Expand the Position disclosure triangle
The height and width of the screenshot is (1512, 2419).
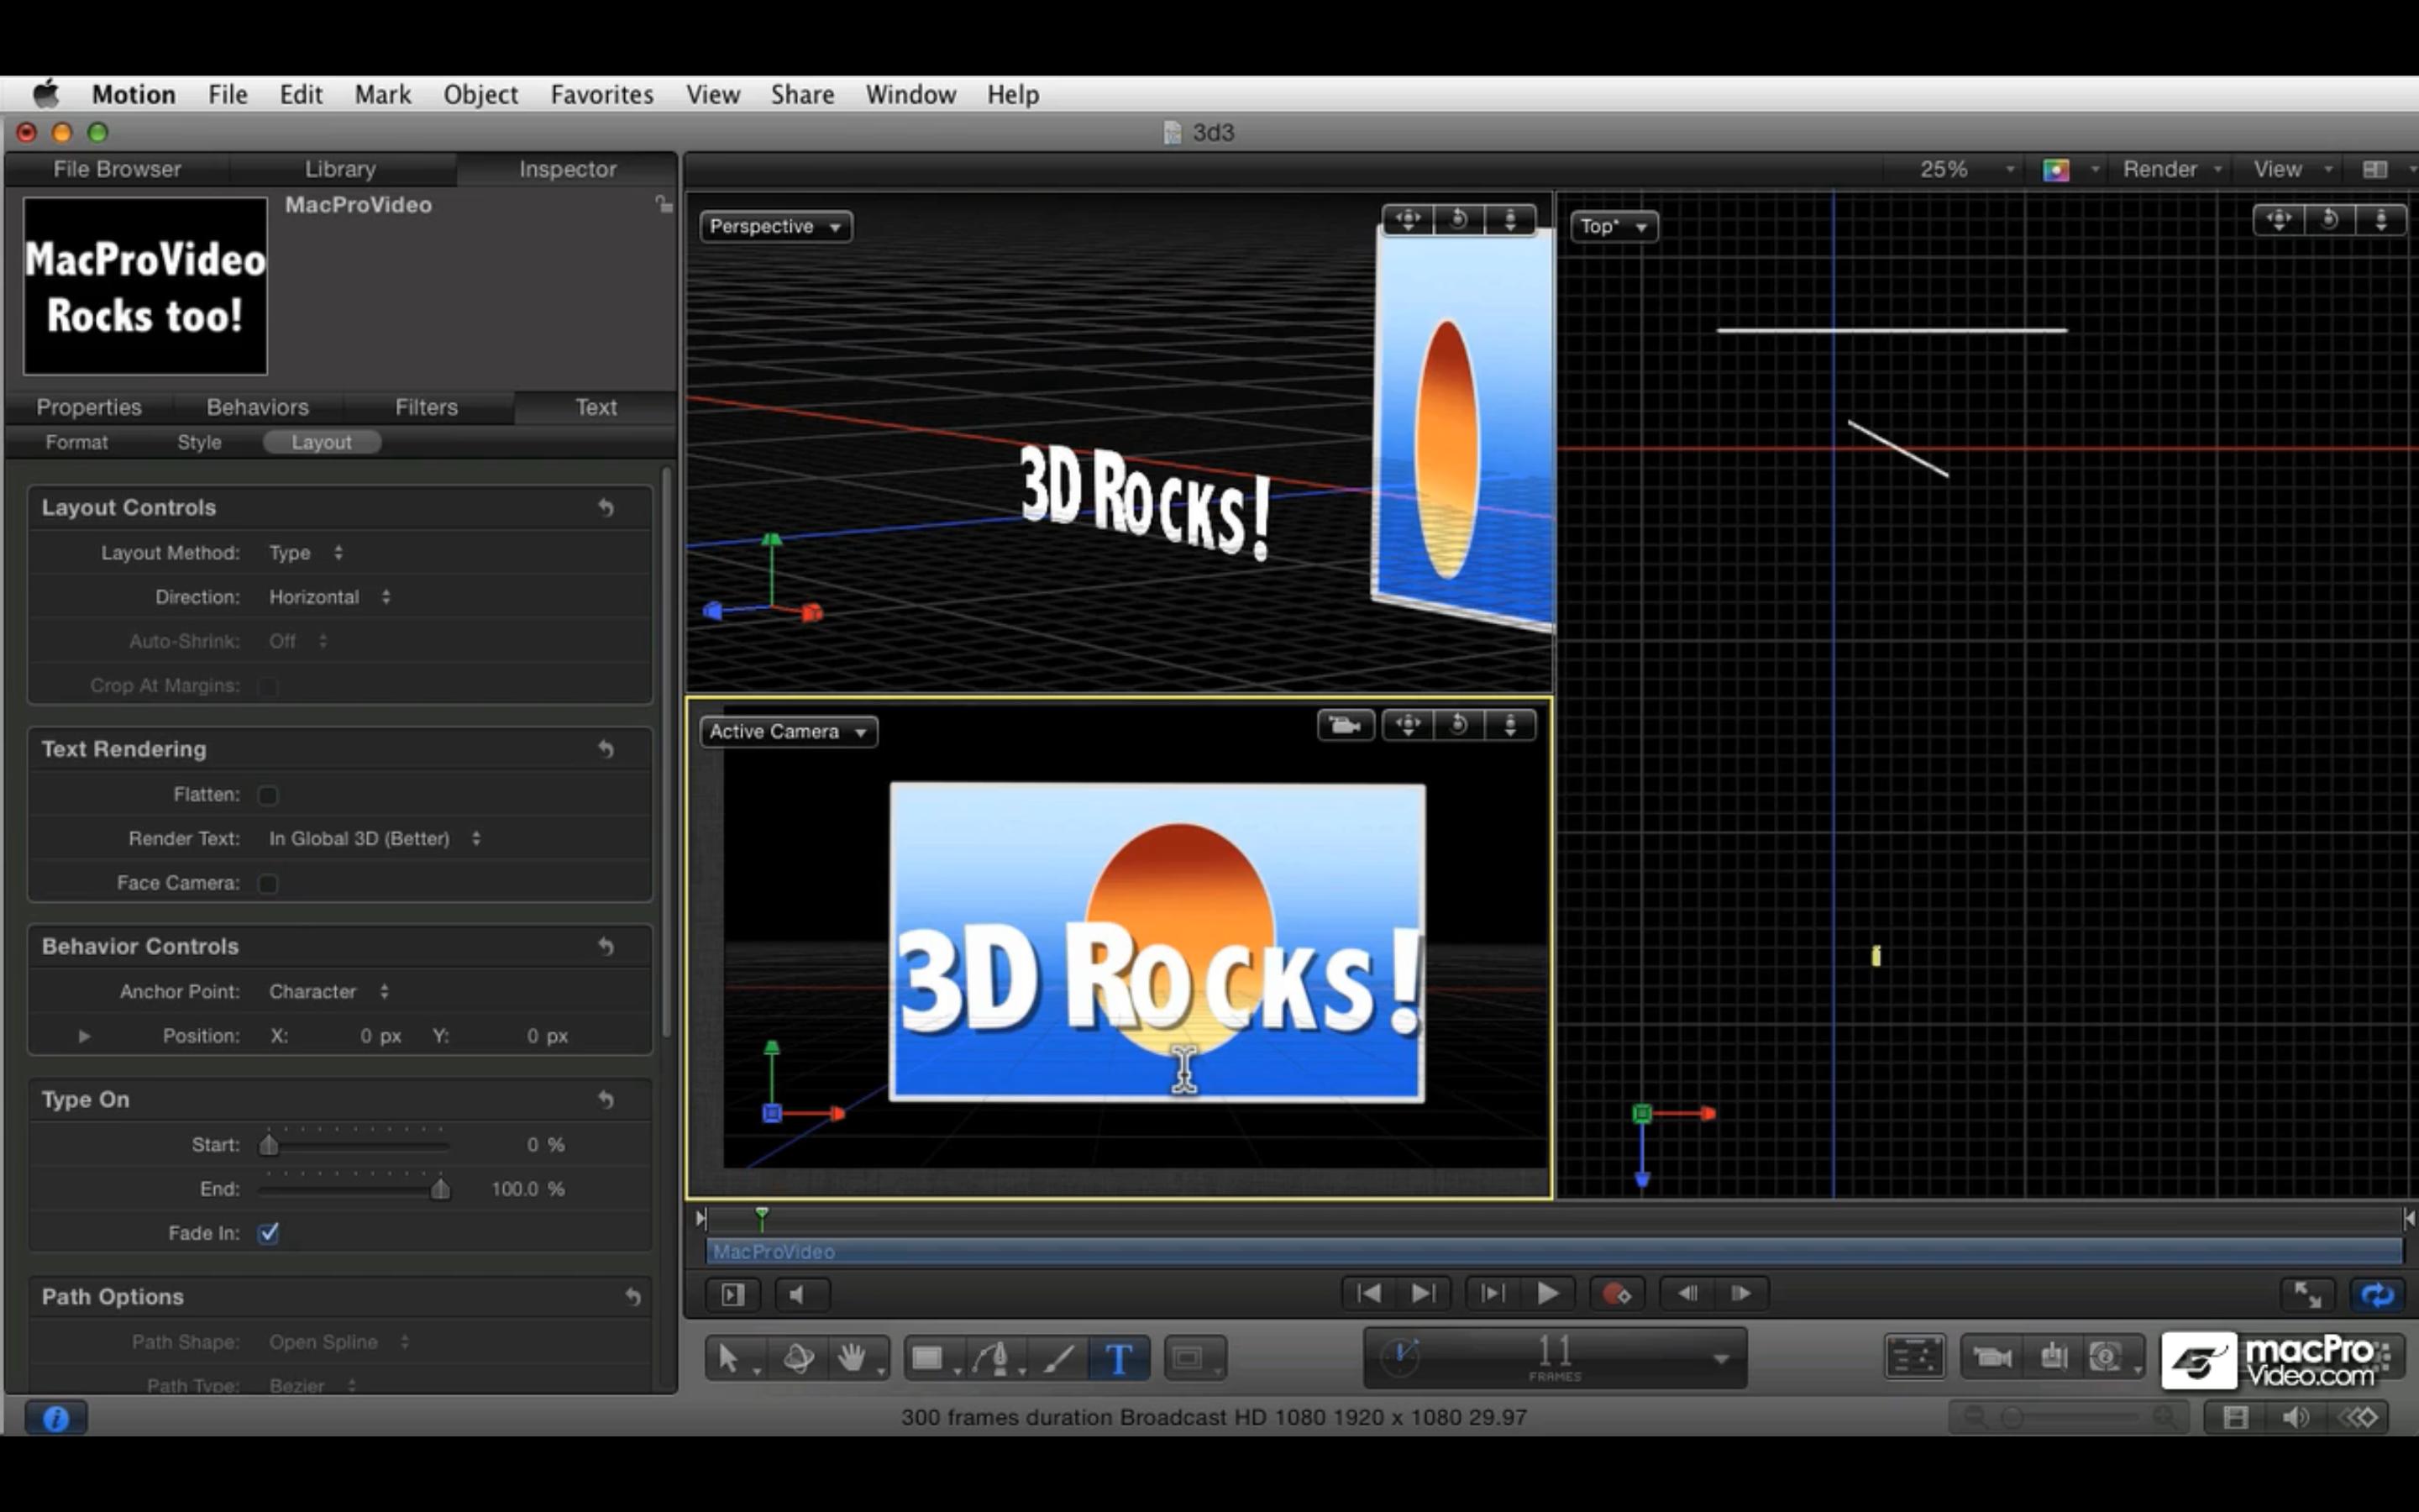pyautogui.click(x=84, y=1036)
